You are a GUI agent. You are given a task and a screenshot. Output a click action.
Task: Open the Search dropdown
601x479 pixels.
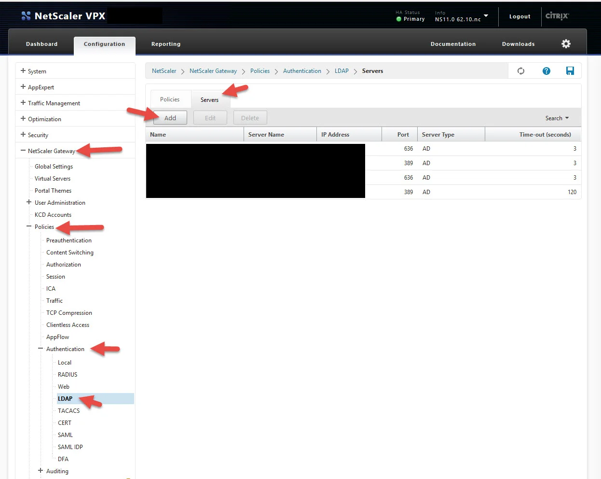pyautogui.click(x=557, y=118)
